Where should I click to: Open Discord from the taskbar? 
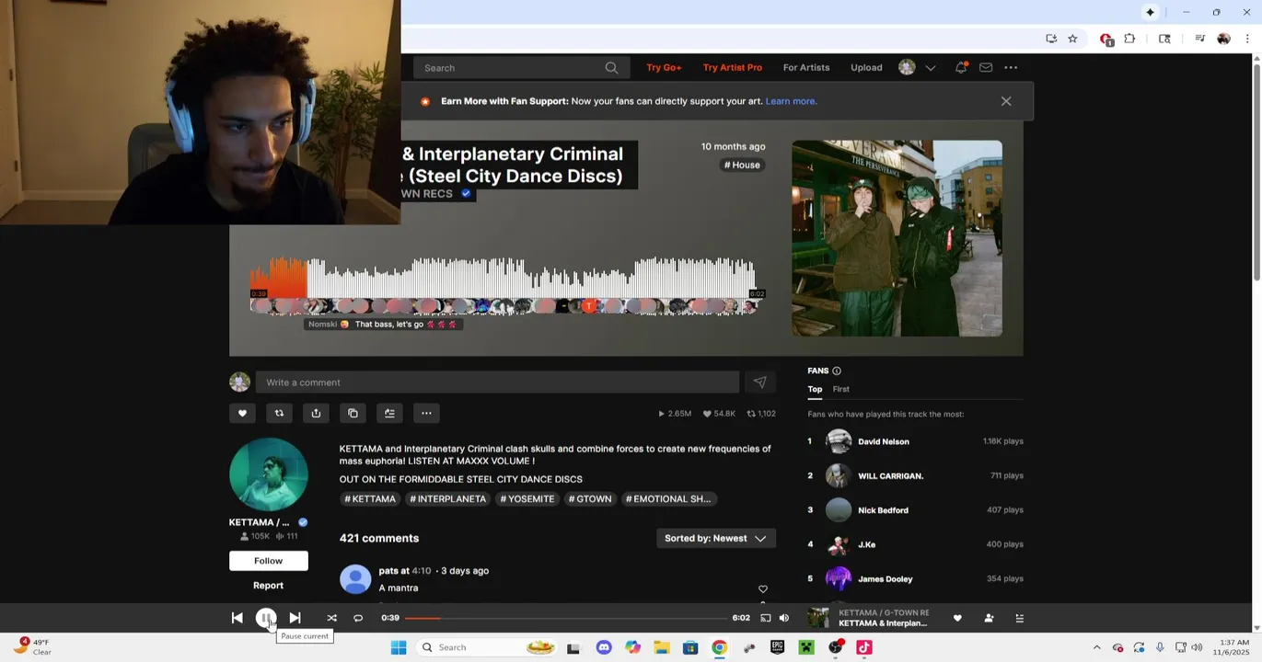(x=604, y=647)
